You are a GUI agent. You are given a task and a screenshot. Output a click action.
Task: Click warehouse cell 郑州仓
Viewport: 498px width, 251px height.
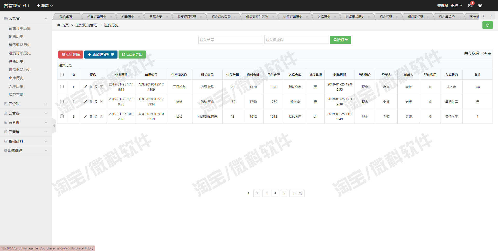(295, 102)
